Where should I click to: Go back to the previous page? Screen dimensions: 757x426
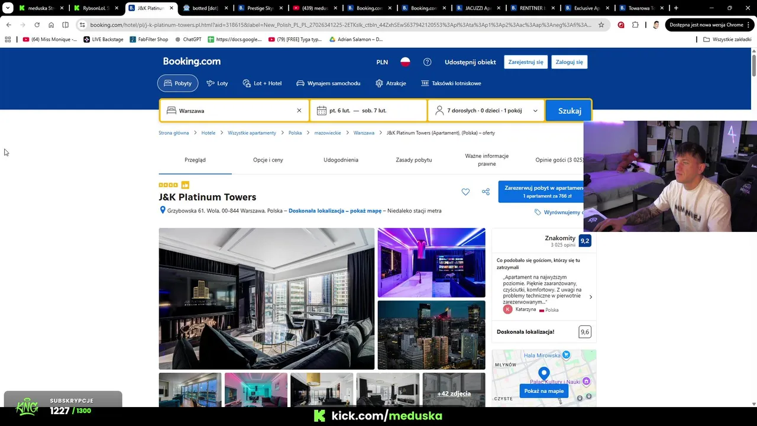coord(8,25)
